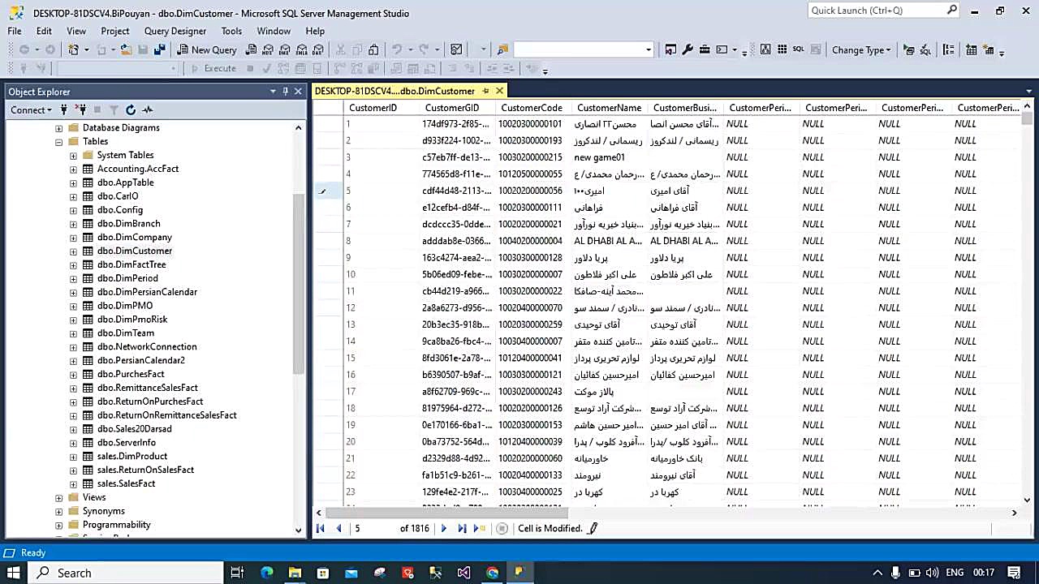The height and width of the screenshot is (584, 1039).
Task: Select the dbo.DimBranch table
Action: [x=128, y=223]
